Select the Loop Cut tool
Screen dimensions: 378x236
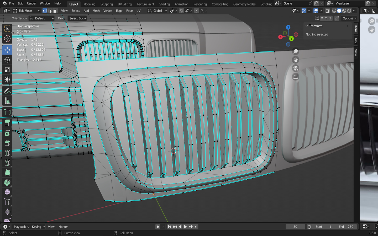(7, 153)
